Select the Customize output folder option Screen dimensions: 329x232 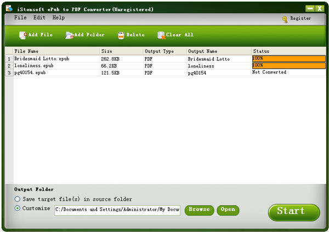(18, 209)
